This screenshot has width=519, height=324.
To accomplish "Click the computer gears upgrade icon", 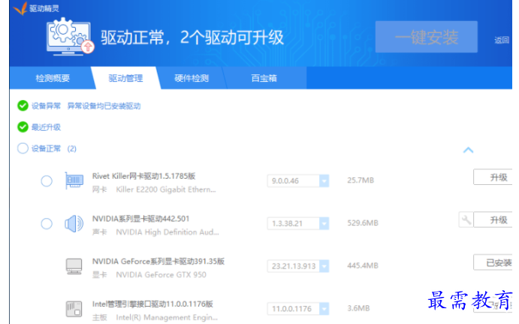I will (x=71, y=37).
